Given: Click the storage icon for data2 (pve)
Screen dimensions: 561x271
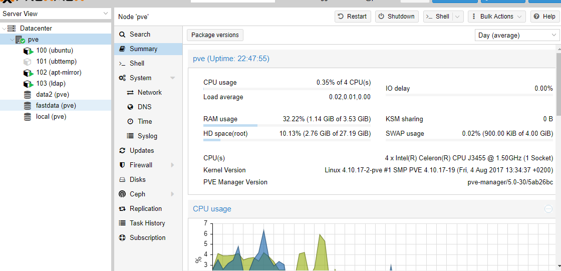Looking at the screenshot, I should (x=28, y=95).
